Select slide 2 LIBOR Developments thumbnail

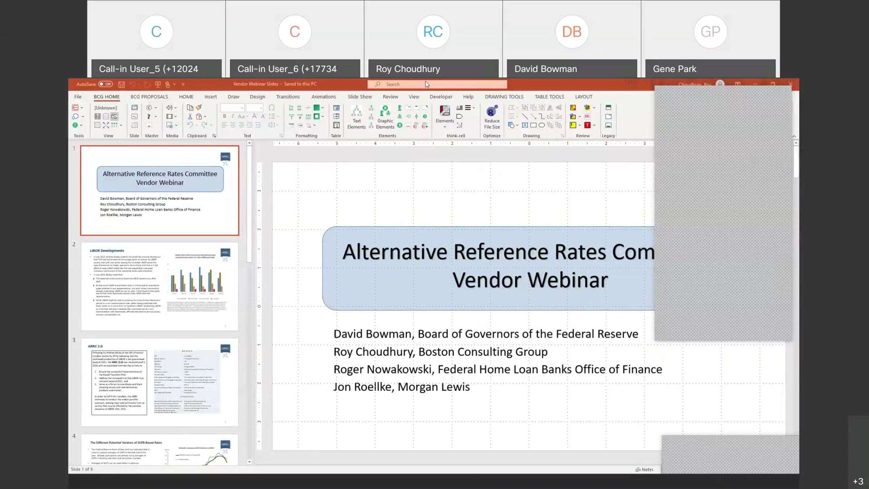tap(160, 287)
